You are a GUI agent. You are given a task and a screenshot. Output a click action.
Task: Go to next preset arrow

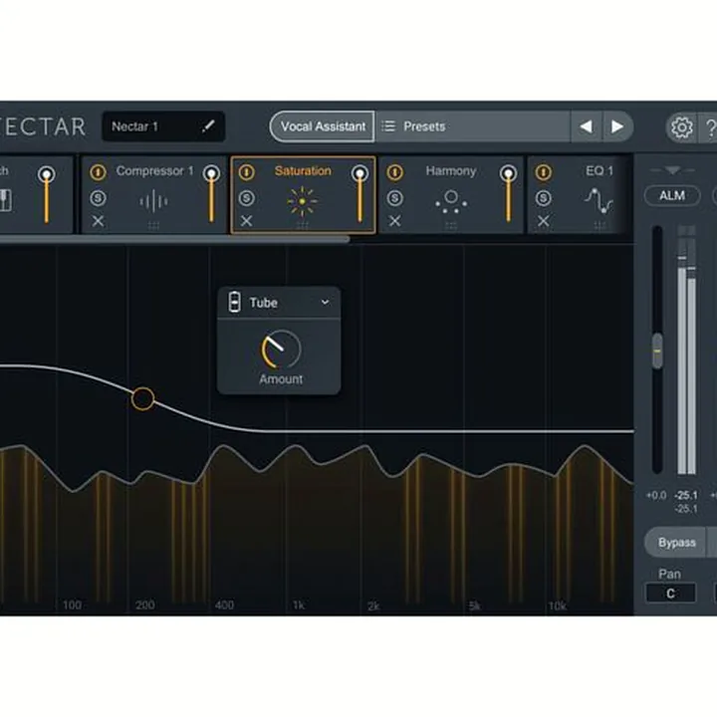[617, 126]
